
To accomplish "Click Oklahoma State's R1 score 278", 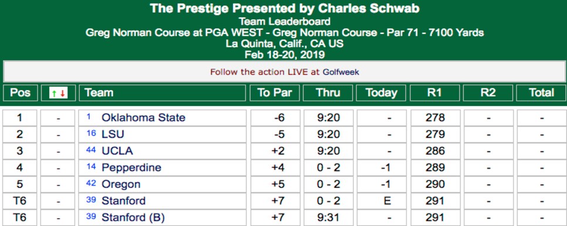I will click(x=435, y=118).
